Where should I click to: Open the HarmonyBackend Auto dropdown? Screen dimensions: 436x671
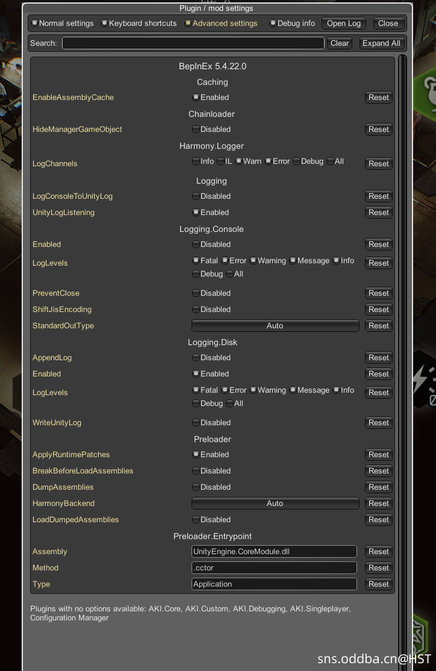[275, 504]
